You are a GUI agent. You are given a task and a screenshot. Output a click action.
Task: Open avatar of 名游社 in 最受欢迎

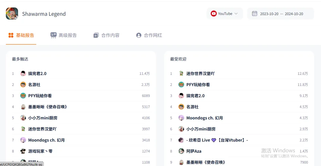pos(181,107)
